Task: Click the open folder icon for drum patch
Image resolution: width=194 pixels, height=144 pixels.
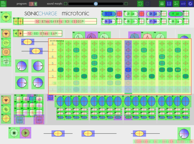Action: 6,43
